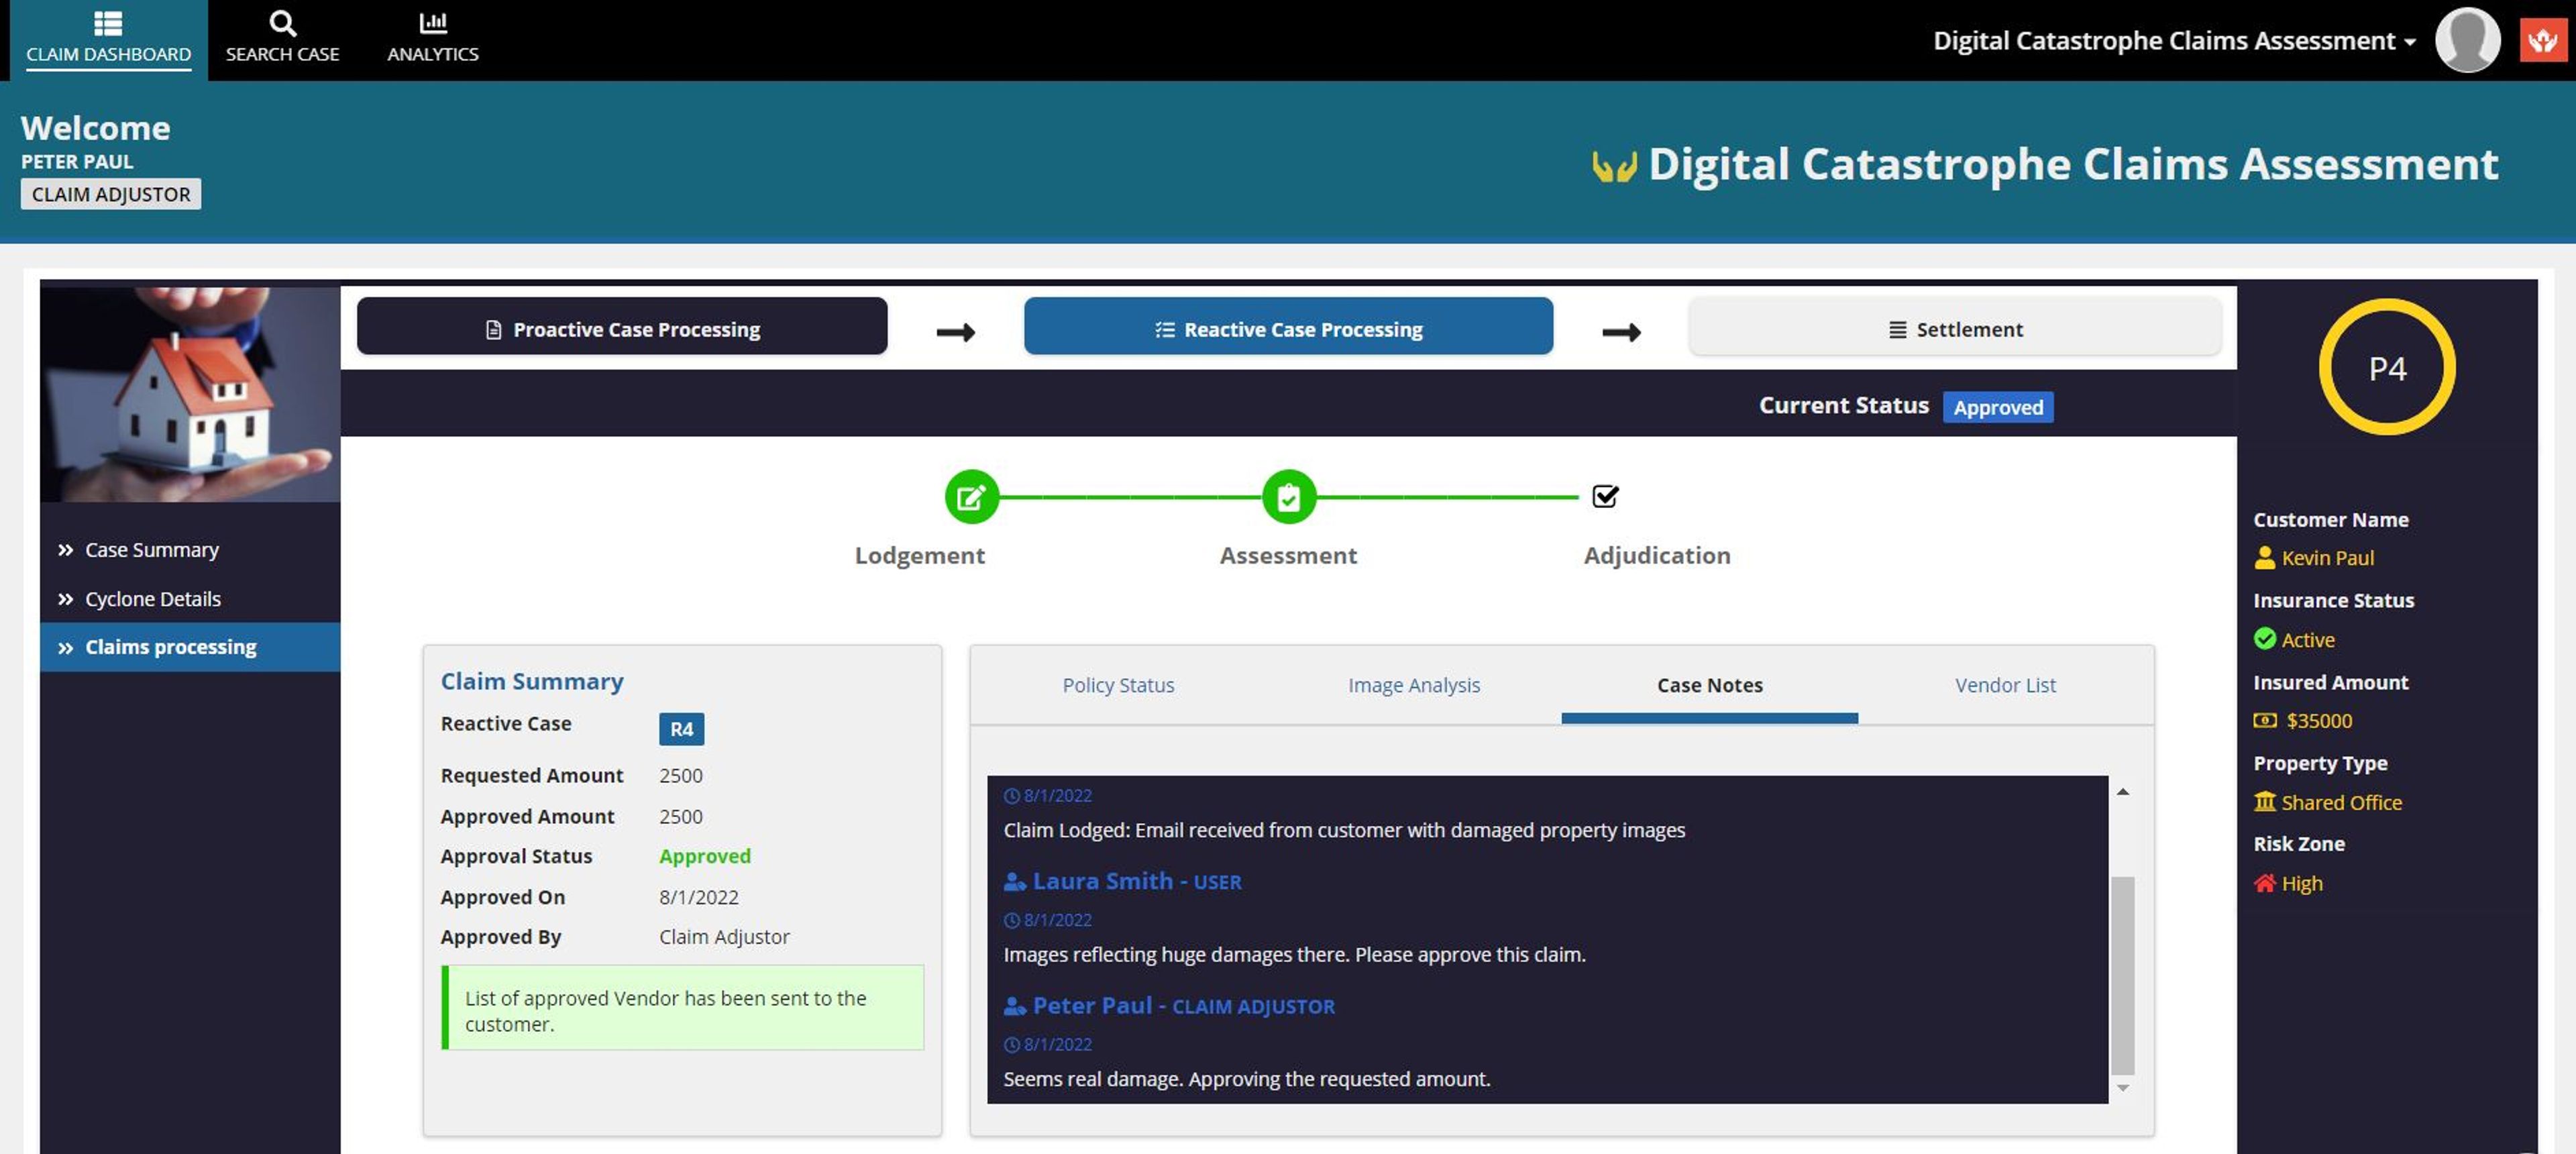Click the green Lodgement step icon
This screenshot has width=2576, height=1154.
click(971, 496)
